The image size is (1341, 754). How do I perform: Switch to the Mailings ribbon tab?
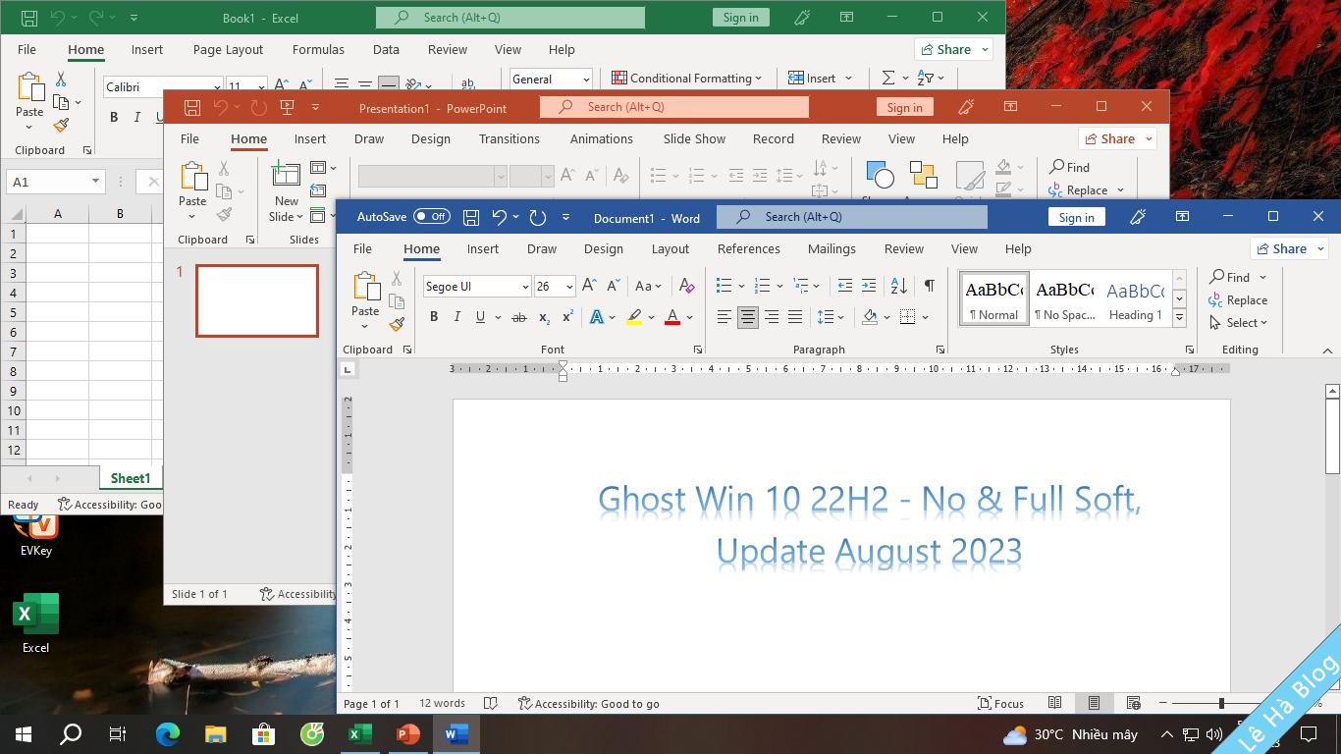(831, 248)
